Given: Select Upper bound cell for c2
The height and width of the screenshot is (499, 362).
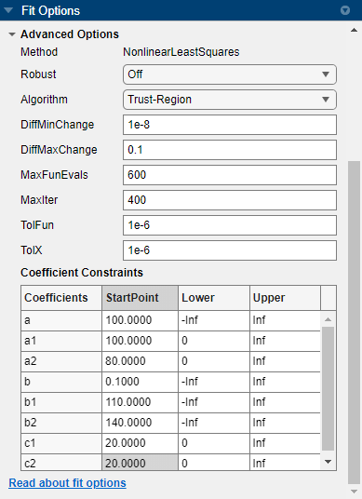Looking at the screenshot, I should pyautogui.click(x=285, y=463).
